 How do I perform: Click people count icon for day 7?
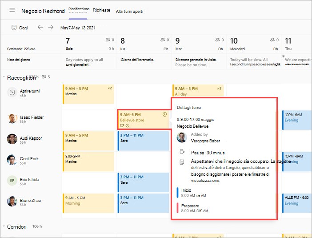pos(108,40)
